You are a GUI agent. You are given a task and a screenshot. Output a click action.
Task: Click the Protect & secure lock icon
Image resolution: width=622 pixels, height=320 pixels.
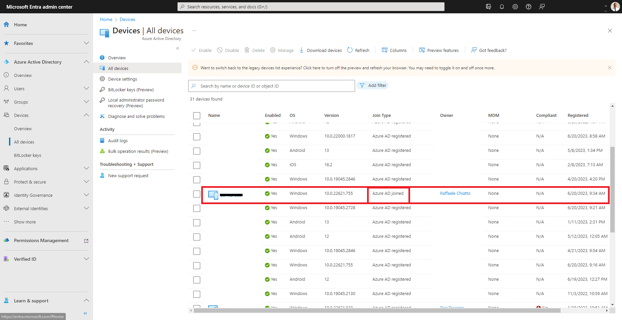tap(6, 181)
